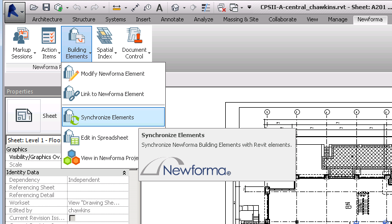Open the Manage ribbon tab
Screen dimensions: 392x224
point(338,19)
